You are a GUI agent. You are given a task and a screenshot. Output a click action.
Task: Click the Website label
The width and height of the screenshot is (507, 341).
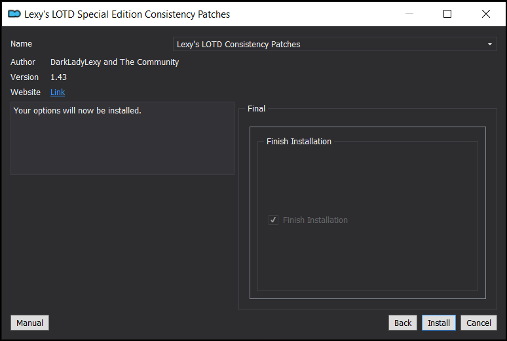(x=26, y=92)
